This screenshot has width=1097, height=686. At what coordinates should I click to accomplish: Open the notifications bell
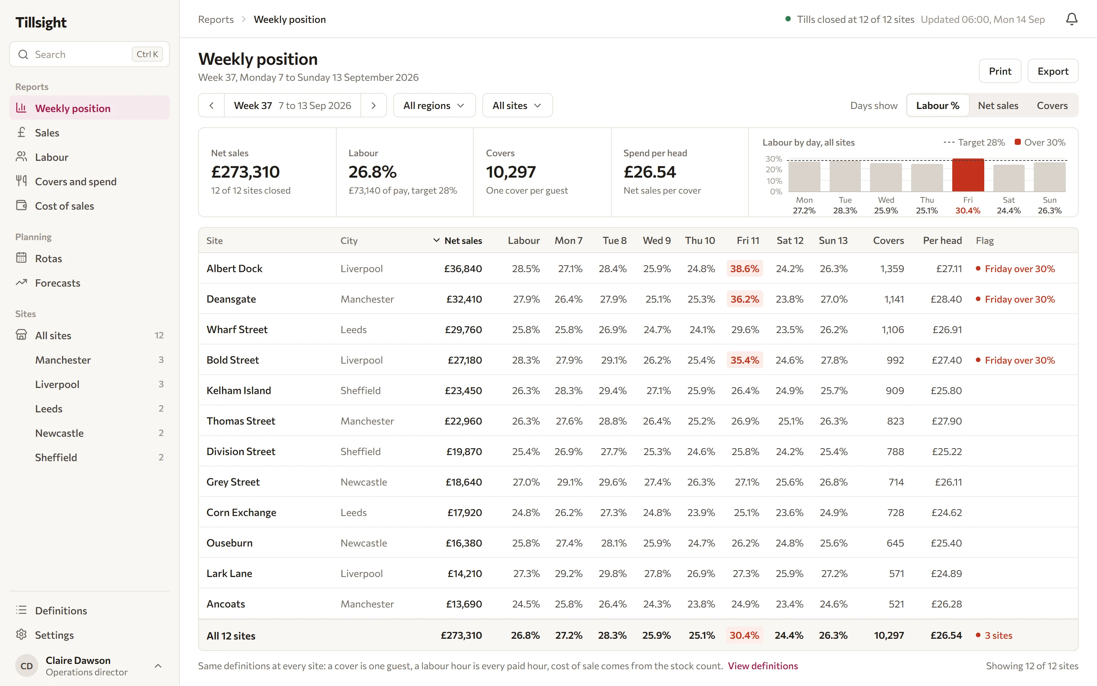point(1071,19)
